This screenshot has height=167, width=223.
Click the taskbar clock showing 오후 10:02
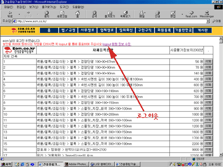(x=215, y=164)
